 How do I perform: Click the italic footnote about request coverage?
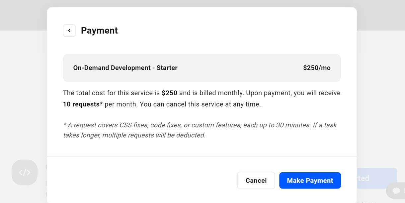pyautogui.click(x=200, y=130)
